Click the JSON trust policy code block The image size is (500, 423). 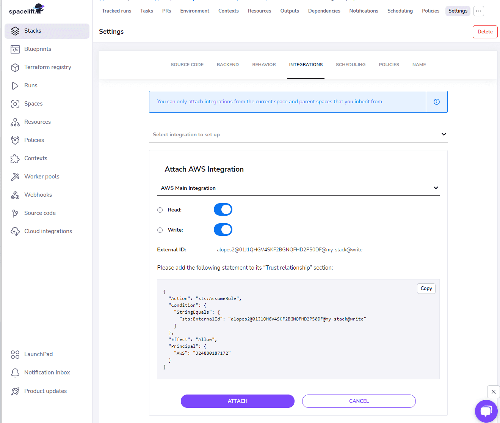298,329
